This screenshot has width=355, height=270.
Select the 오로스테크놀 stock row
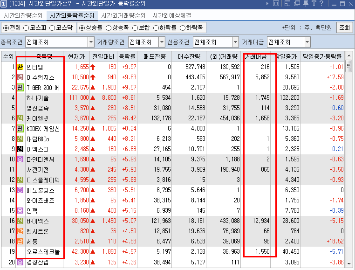tap(173, 252)
